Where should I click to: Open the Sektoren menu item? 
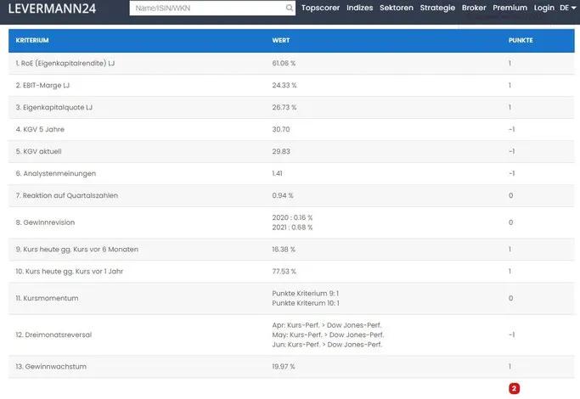(397, 8)
